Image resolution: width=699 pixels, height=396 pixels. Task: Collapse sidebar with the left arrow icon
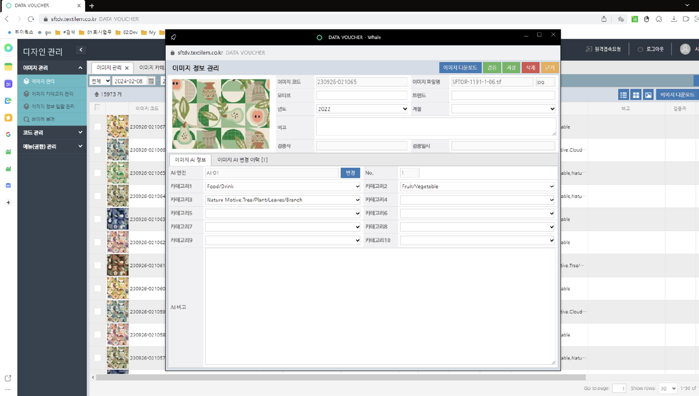click(81, 50)
